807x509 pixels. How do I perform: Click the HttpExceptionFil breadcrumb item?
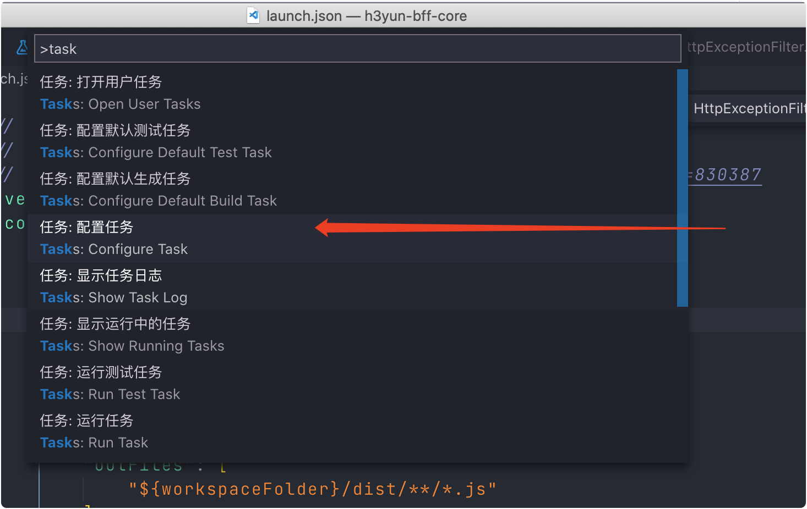[x=749, y=108]
